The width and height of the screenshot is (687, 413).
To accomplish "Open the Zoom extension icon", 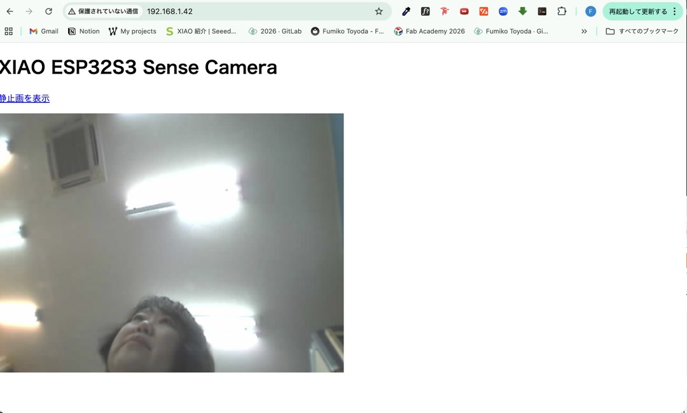I will [x=503, y=11].
